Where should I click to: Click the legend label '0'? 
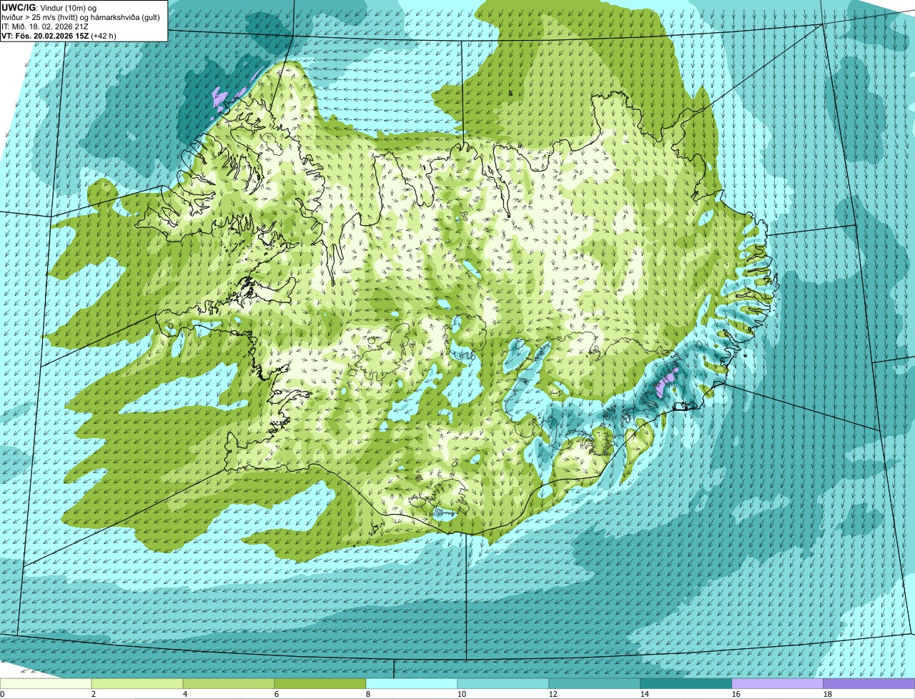2,694
